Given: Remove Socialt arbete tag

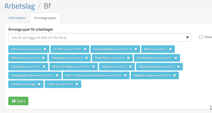Looking at the screenshot, I should (176, 58).
